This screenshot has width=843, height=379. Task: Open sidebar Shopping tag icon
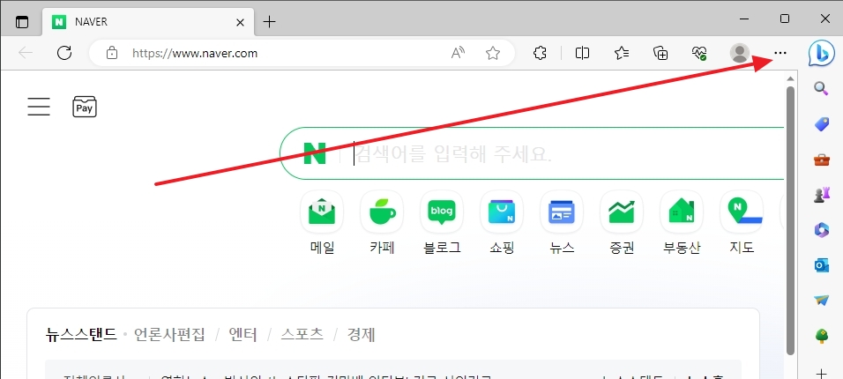click(x=822, y=124)
